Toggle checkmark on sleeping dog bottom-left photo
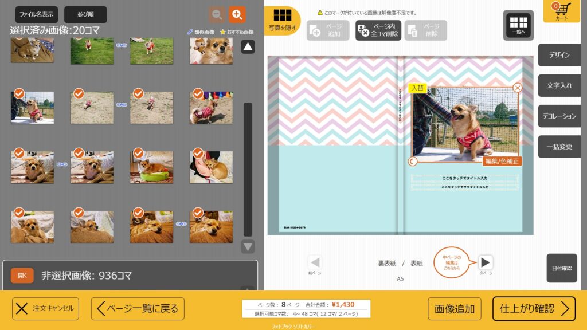The width and height of the screenshot is (587, 330). point(19,213)
